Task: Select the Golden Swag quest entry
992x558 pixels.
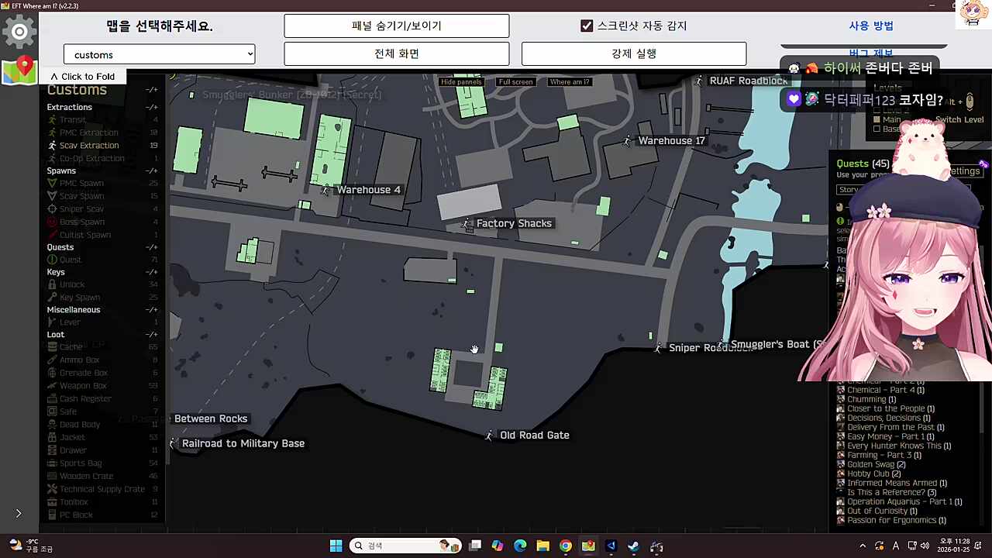Action: [876, 464]
